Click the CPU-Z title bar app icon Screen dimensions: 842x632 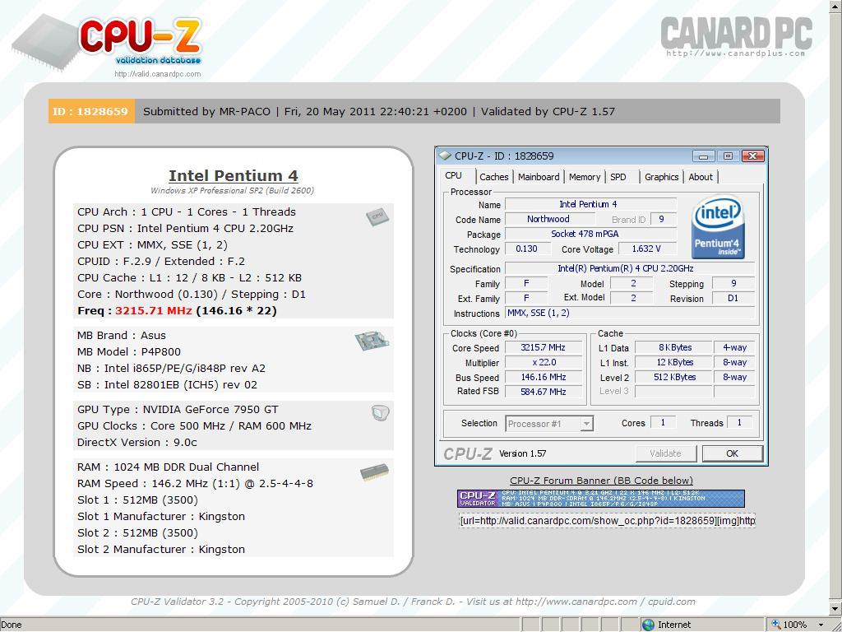tap(445, 156)
